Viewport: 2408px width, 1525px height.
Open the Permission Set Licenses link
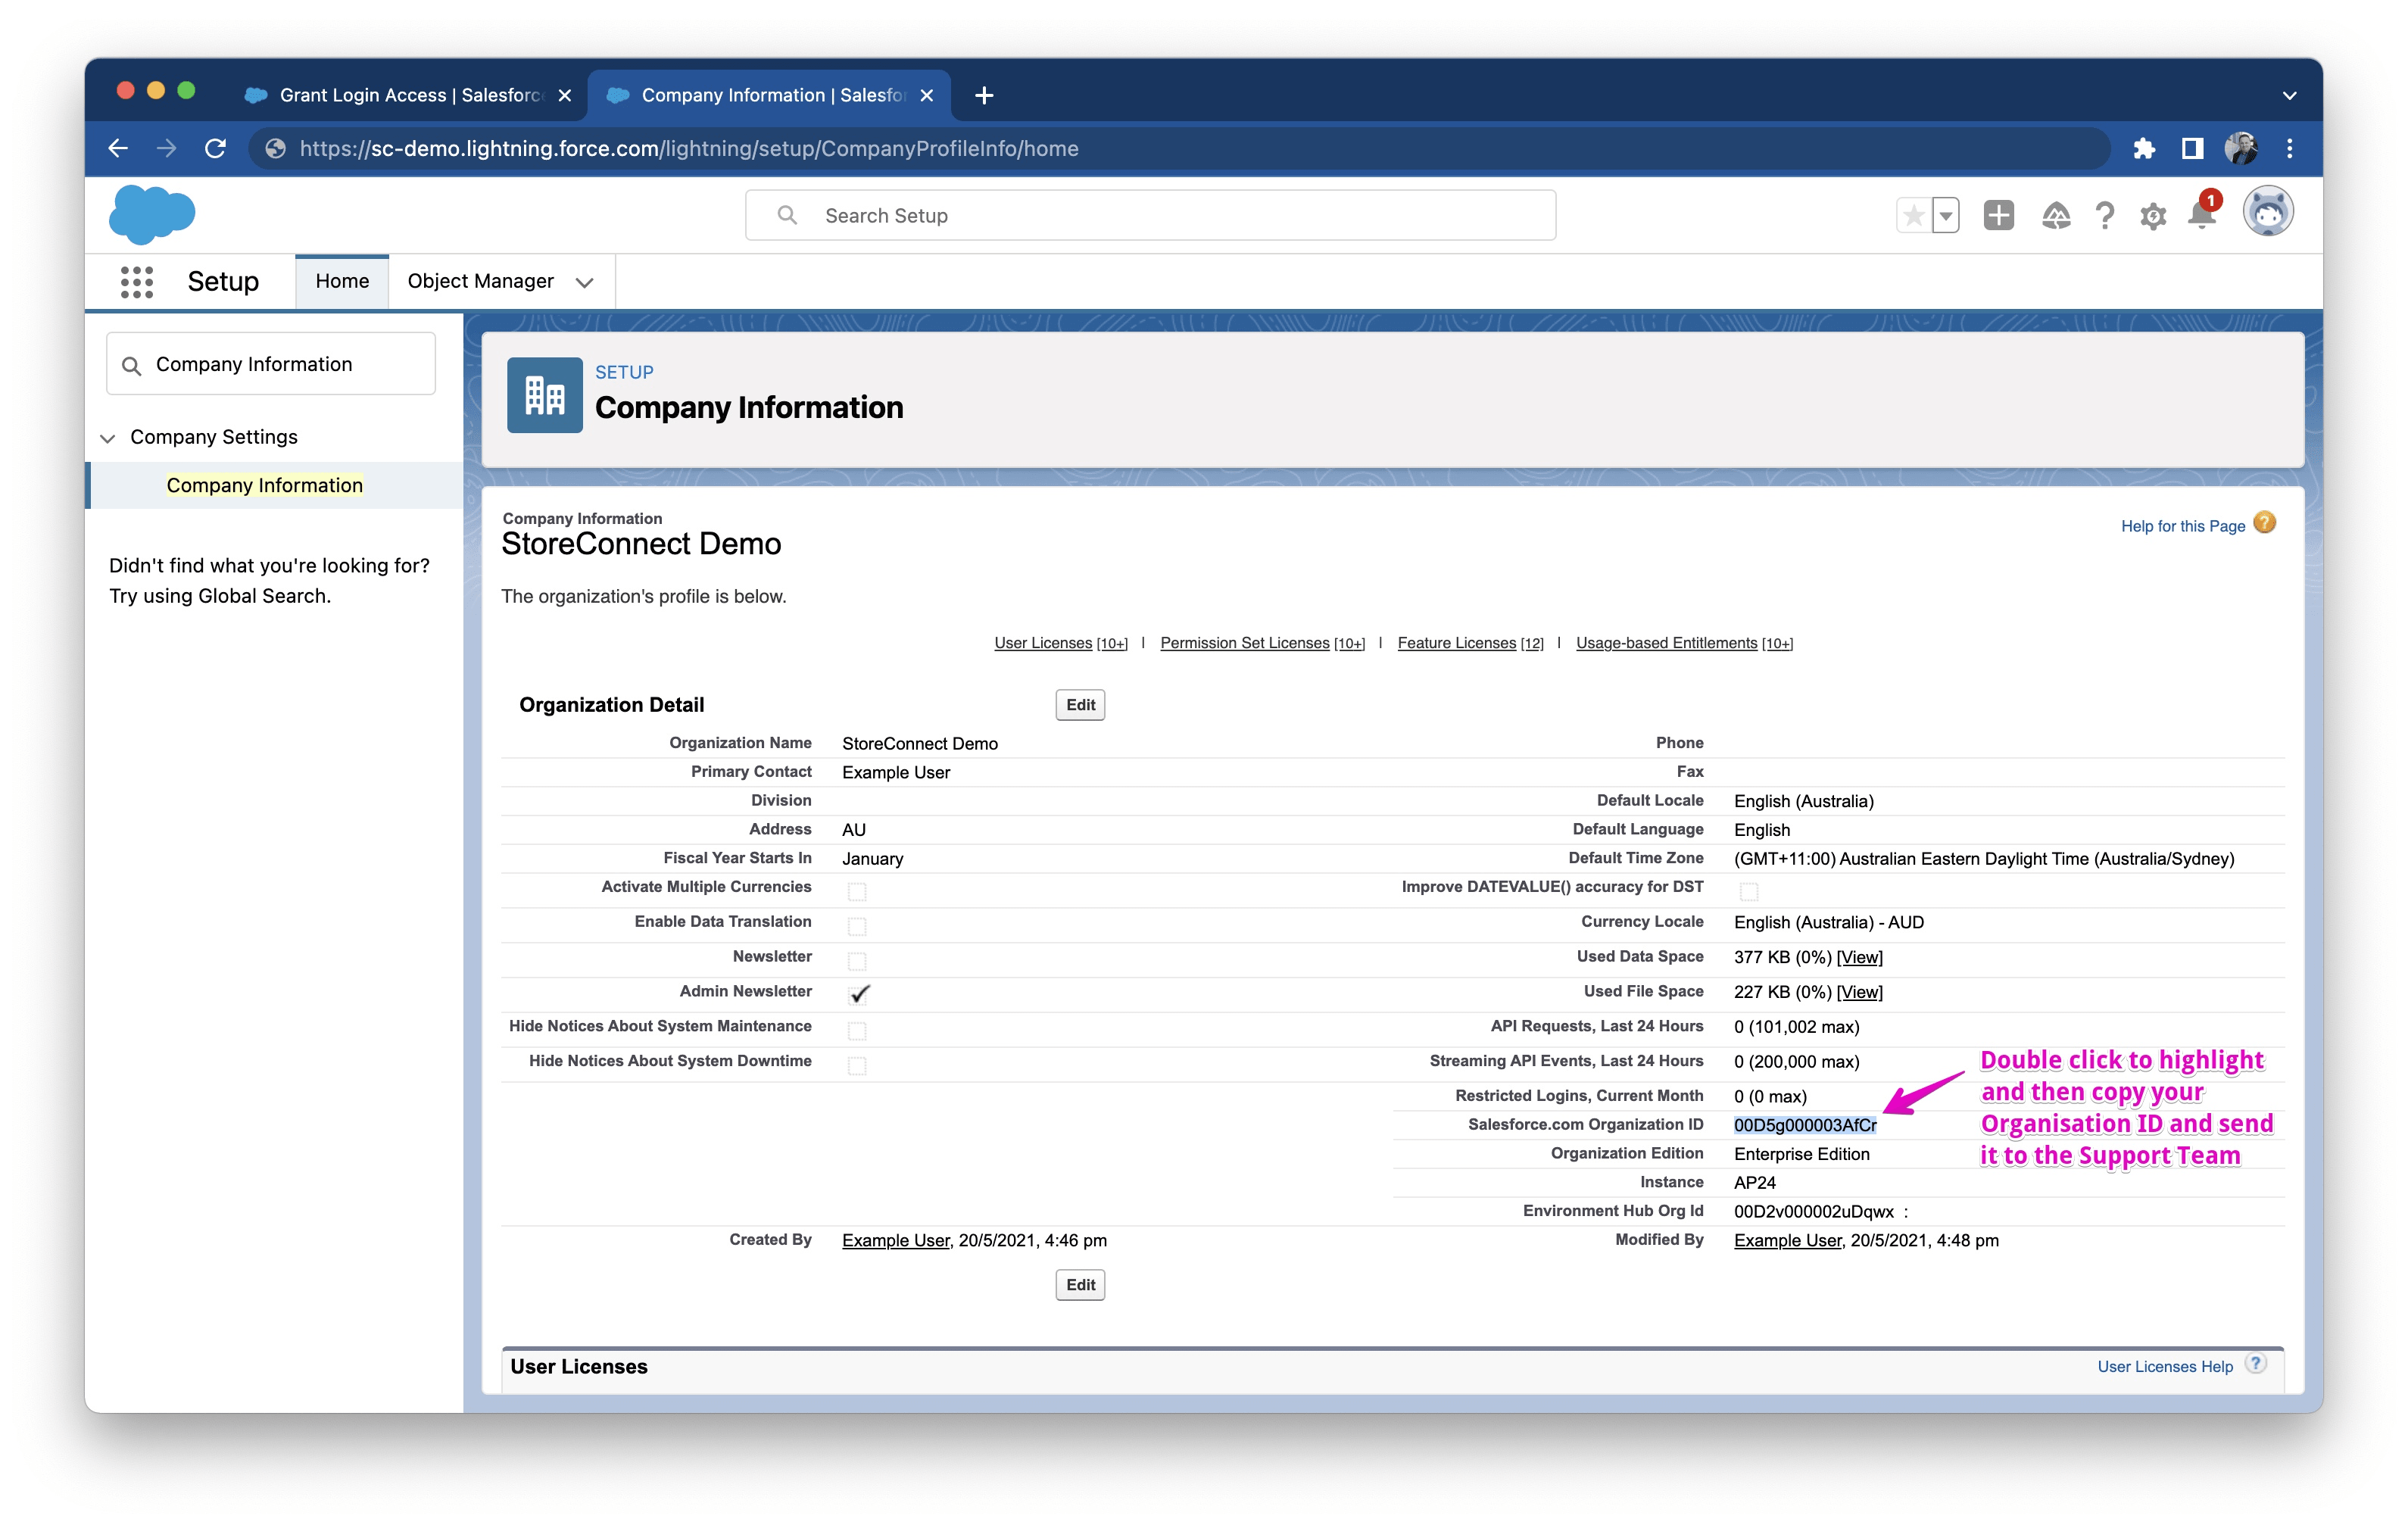click(x=1245, y=642)
